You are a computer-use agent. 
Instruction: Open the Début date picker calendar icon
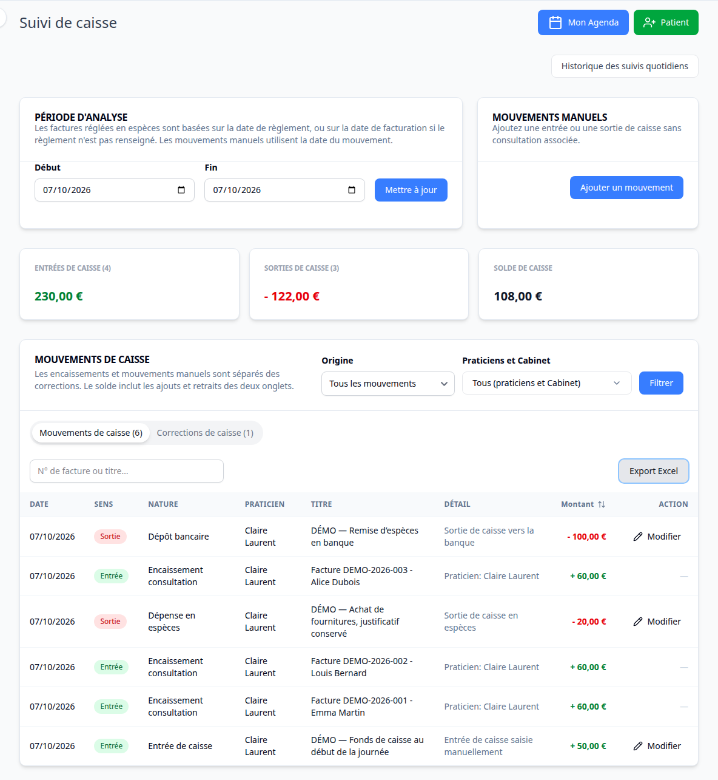point(181,190)
